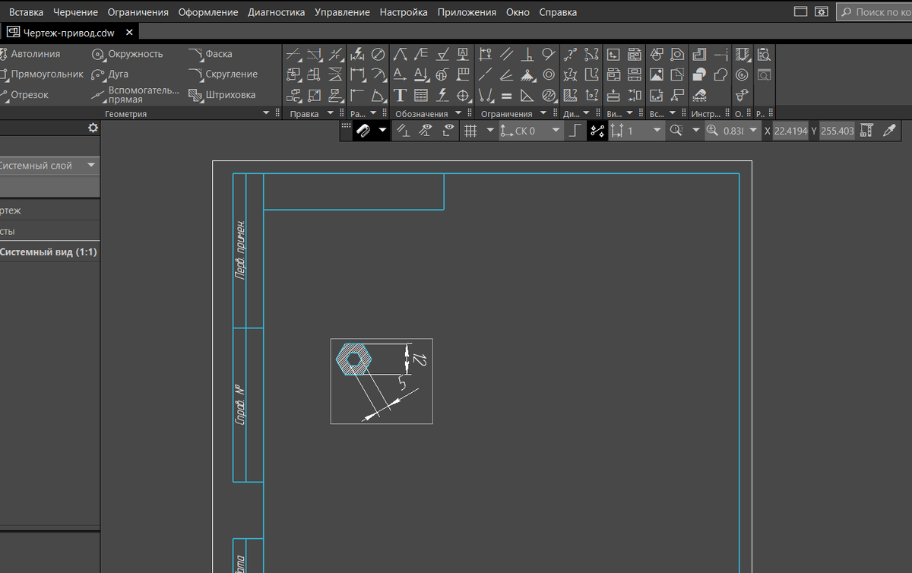Select the Автолиния tool

pos(29,54)
